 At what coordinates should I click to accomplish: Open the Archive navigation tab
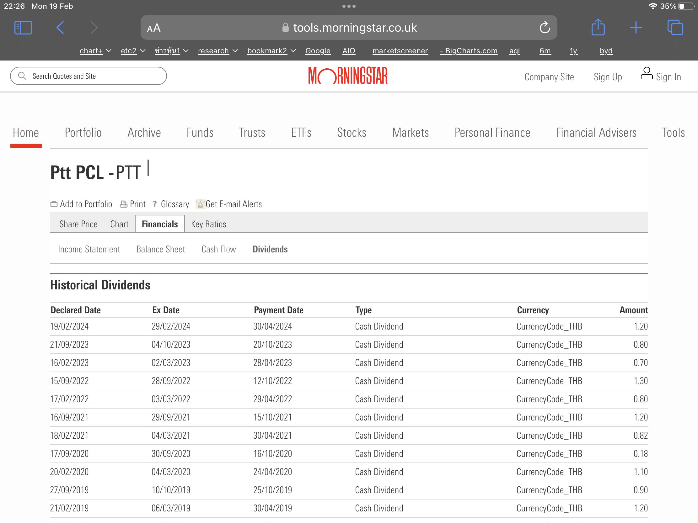pos(144,133)
